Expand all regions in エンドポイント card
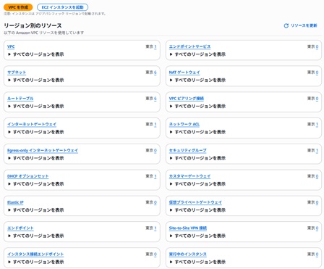 (x=36, y=236)
